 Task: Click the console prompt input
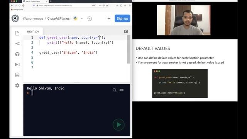pyautogui.click(x=32, y=93)
